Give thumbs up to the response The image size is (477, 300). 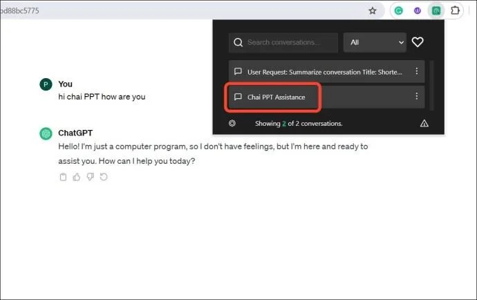(77, 177)
